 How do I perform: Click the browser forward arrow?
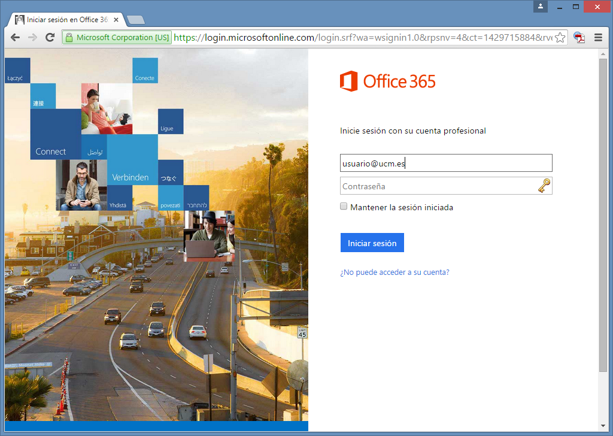coord(32,38)
